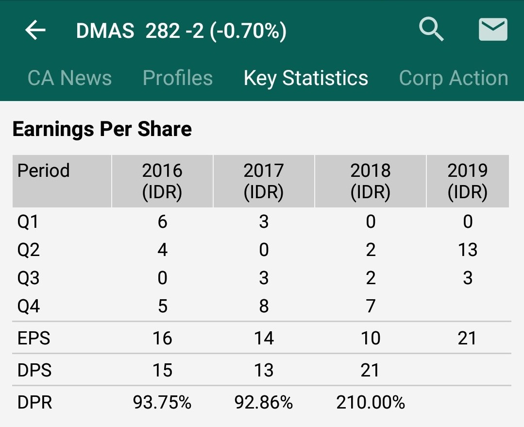
Task: Select the 2016 (IDR) column header
Action: (162, 181)
